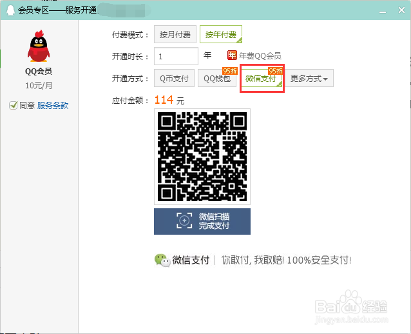Viewport: 411px width, 334px height.
Task: Click the 年费QQ会员 label
Action: pos(260,55)
